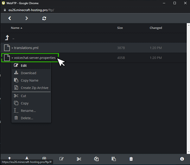Go up to the parent directory

tap(7, 38)
